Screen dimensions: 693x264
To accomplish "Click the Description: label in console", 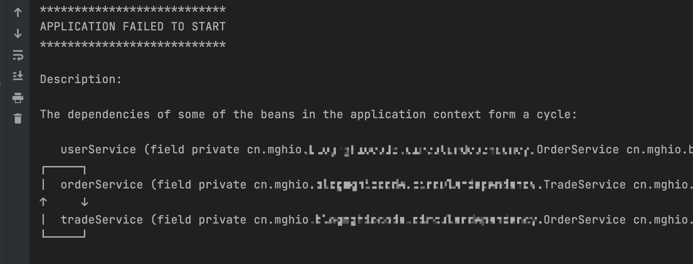I will 81,79.
